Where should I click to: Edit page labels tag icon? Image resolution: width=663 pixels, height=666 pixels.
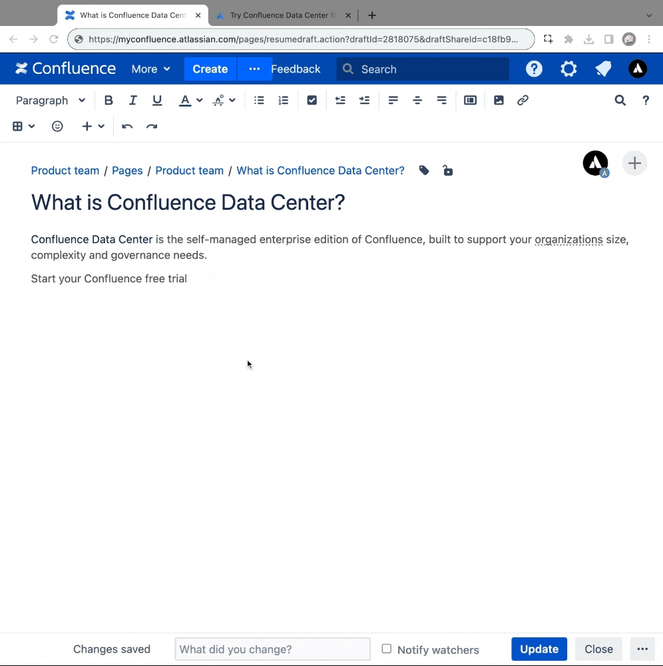pos(423,170)
